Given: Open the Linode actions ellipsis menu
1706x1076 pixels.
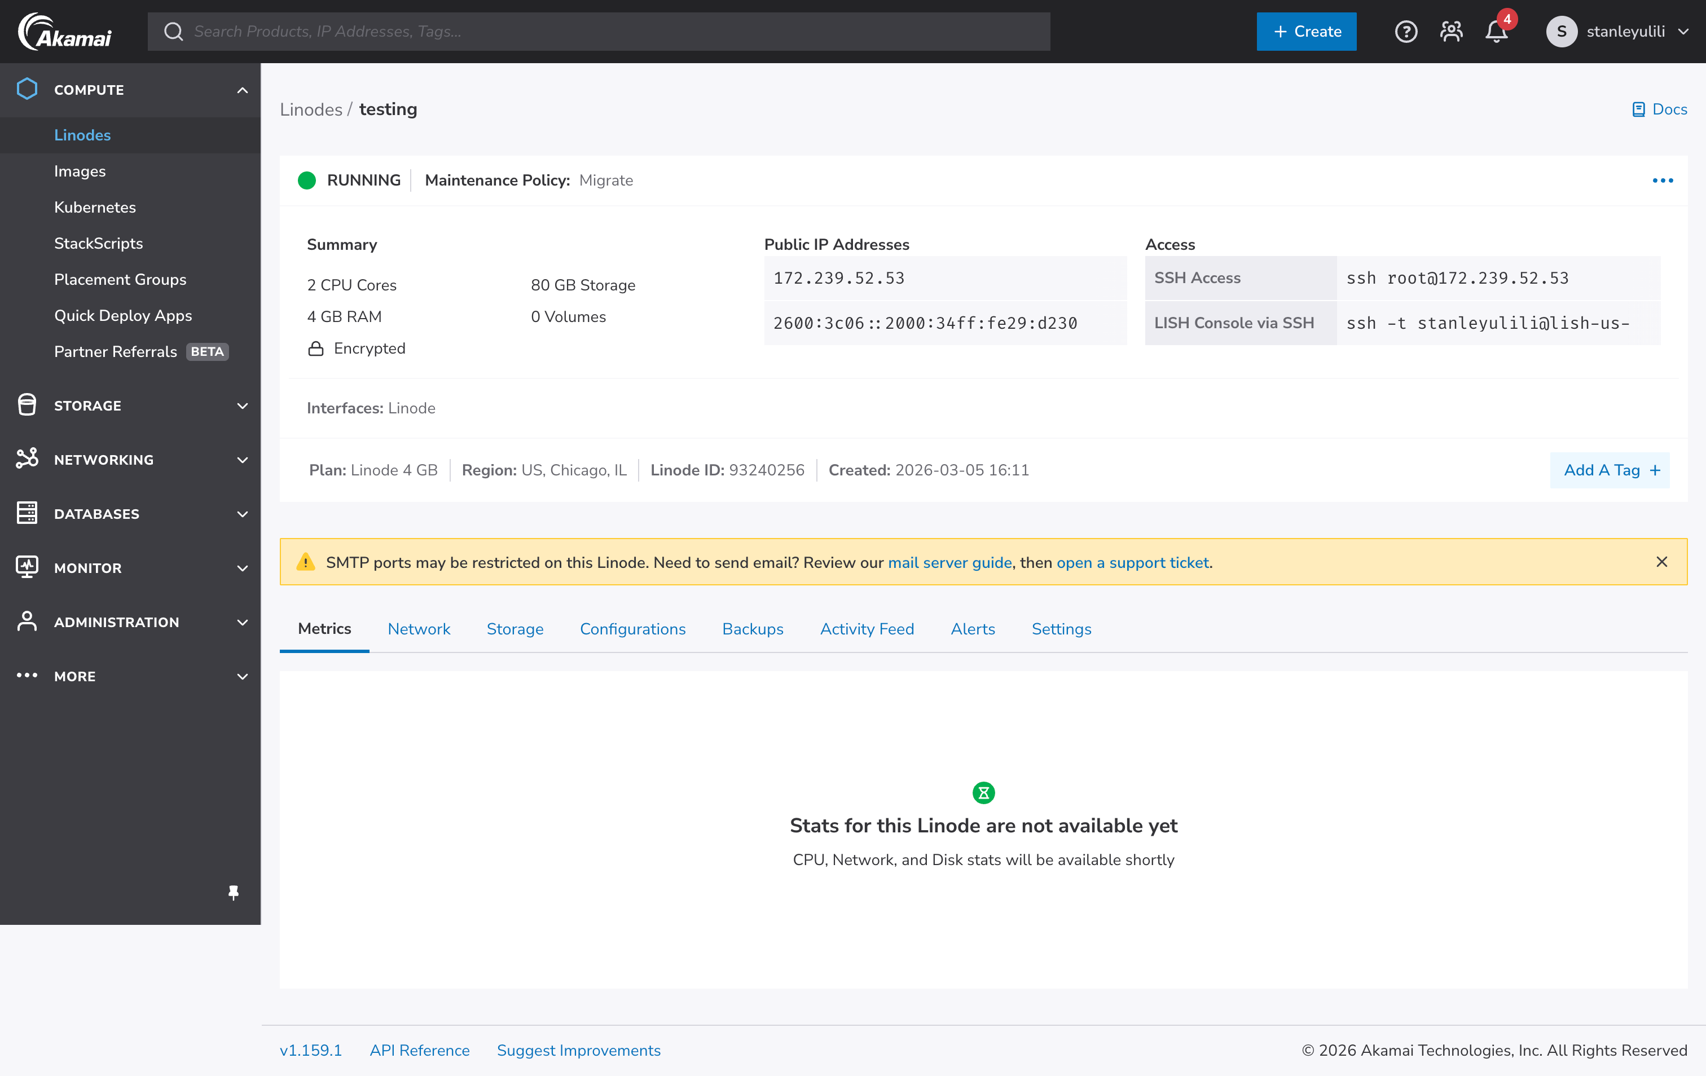Looking at the screenshot, I should [1663, 180].
